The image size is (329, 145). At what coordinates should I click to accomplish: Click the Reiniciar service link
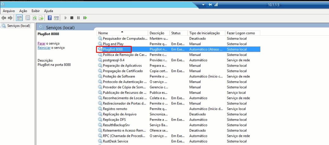(x=44, y=48)
